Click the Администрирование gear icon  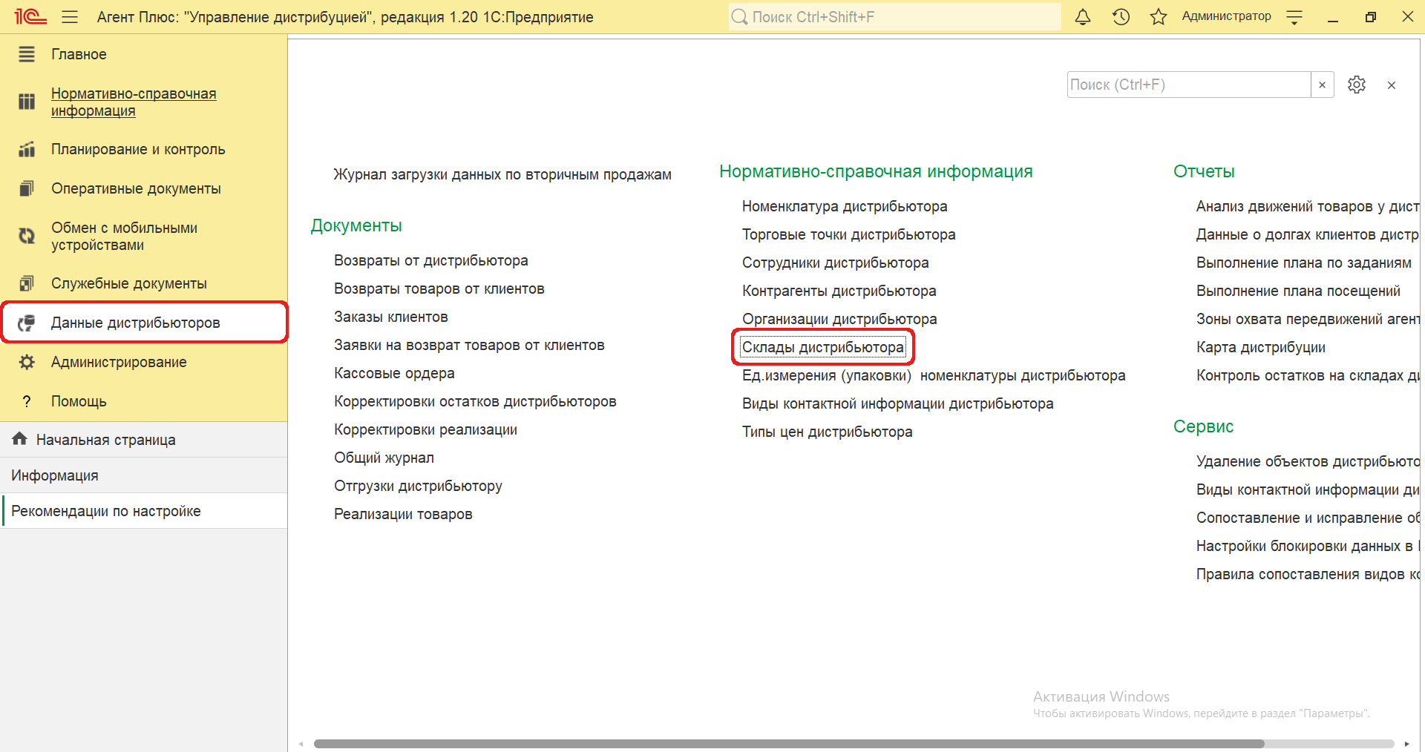point(27,362)
